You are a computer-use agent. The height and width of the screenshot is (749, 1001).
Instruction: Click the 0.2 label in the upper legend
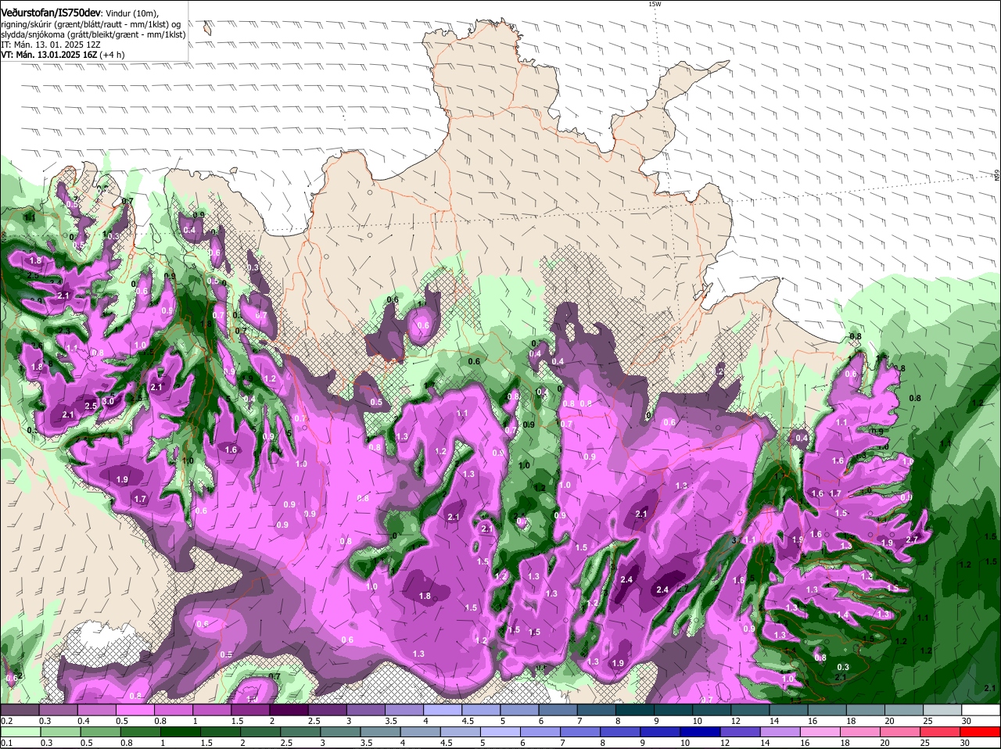pos(6,721)
